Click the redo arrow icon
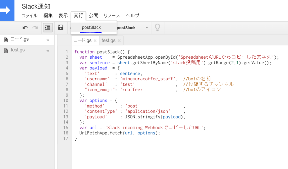The image size is (288, 169). pyautogui.click(x=35, y=28)
